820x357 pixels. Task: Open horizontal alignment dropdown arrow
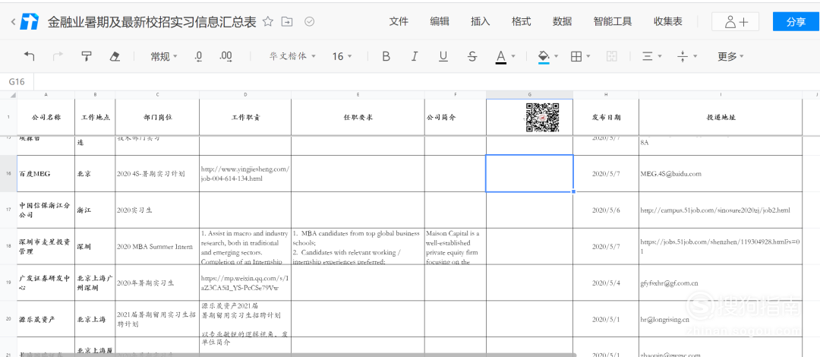(660, 56)
